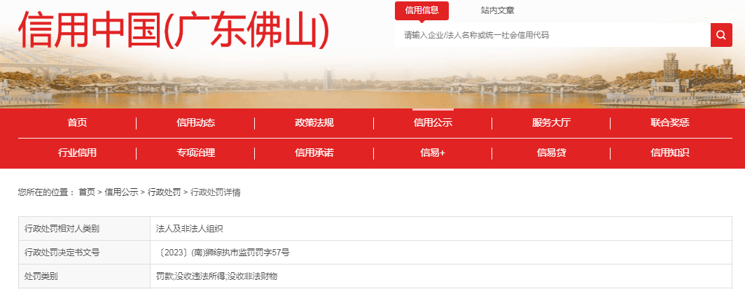Go to 政策法规 in the navigation bar
745x289 pixels.
314,123
